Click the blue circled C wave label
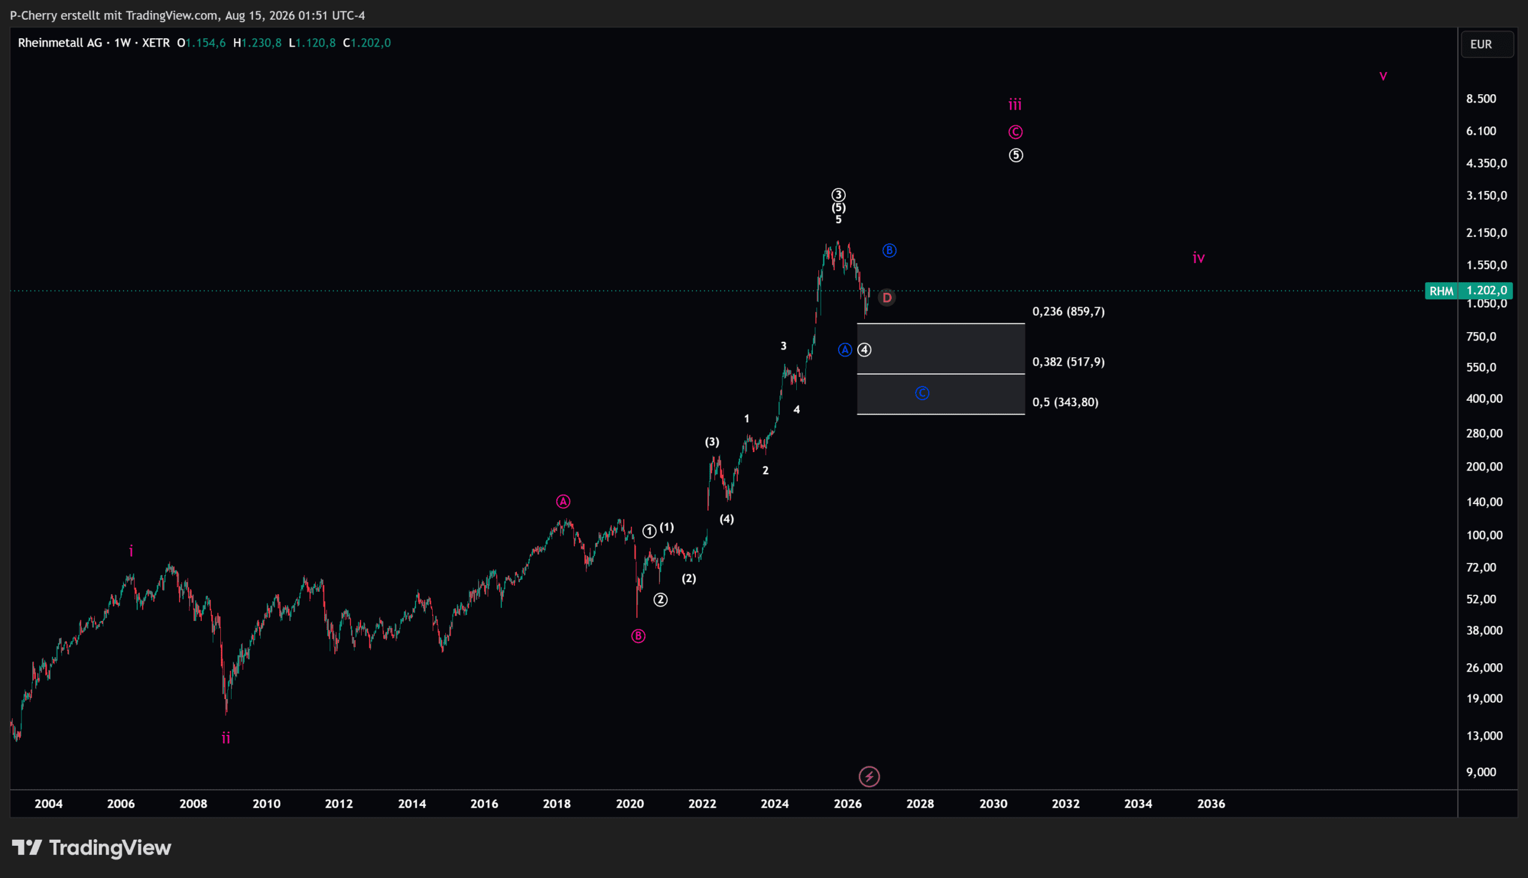This screenshot has height=878, width=1528. pyautogui.click(x=922, y=393)
